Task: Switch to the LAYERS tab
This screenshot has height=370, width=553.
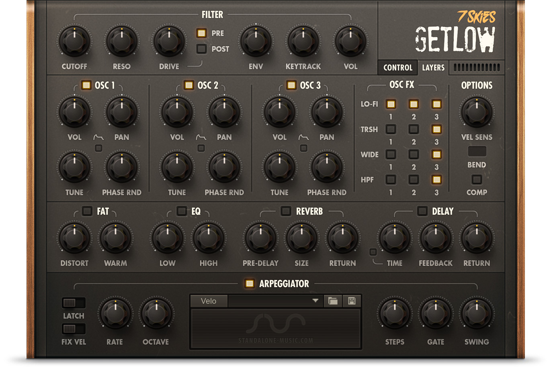Action: click(x=433, y=67)
